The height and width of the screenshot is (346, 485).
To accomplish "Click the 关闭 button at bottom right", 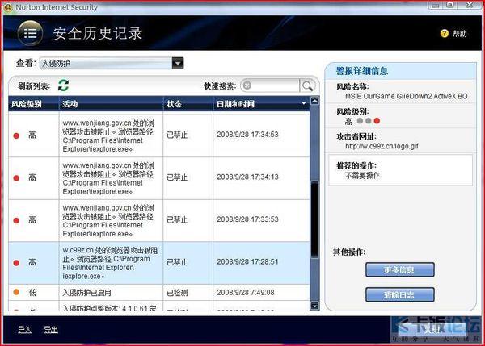I will point(432,330).
